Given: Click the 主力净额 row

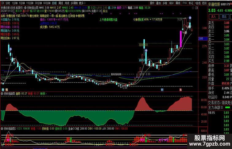Looking at the screenshot, I should coord(220,108).
